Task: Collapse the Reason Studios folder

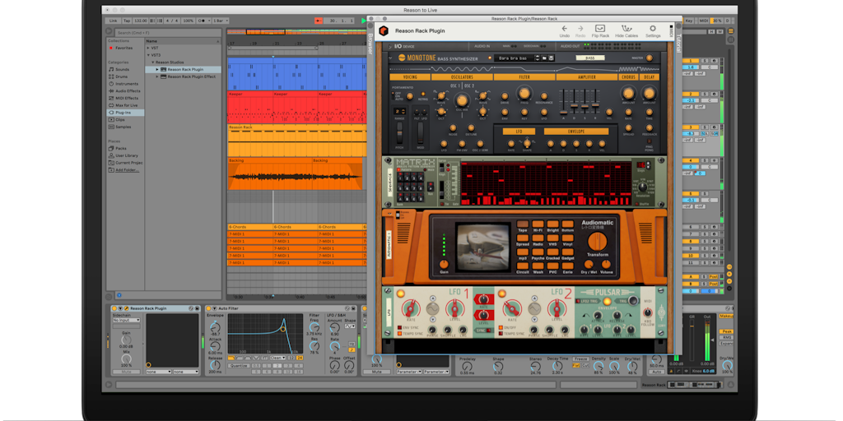Action: [x=152, y=62]
